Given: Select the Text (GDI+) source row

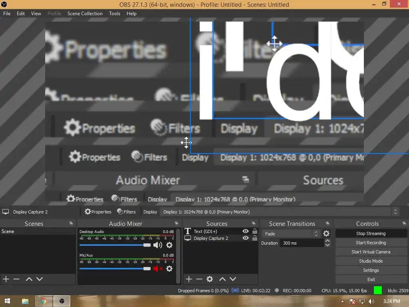Looking at the screenshot, I should (220, 231).
